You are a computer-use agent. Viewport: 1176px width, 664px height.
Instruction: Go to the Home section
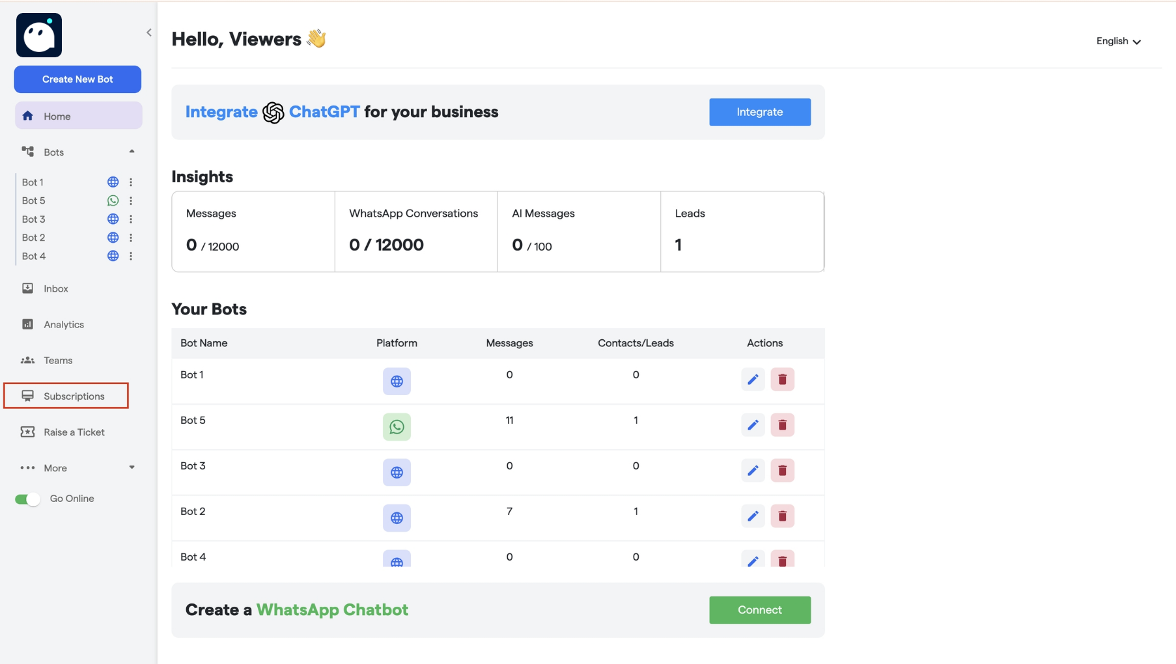[x=57, y=116]
